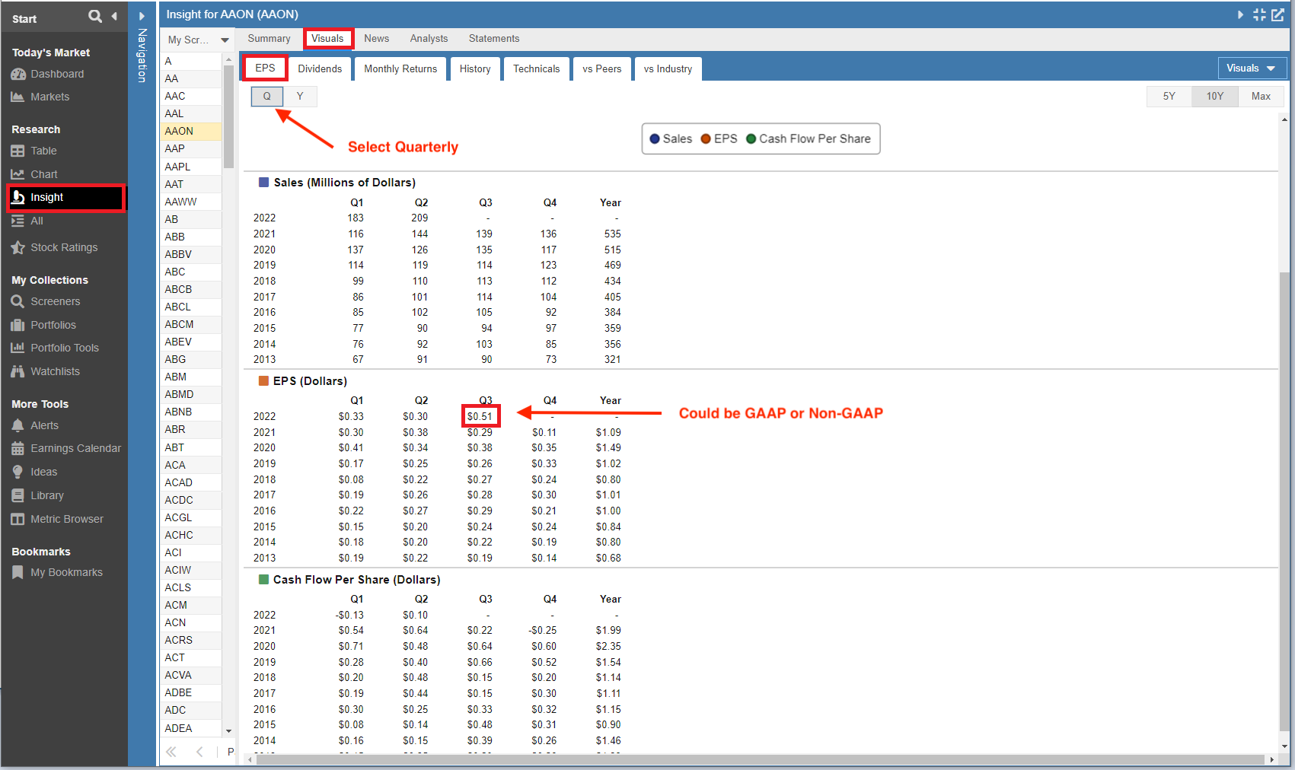Open the Screeners magnifier icon
The height and width of the screenshot is (770, 1295).
coord(18,302)
